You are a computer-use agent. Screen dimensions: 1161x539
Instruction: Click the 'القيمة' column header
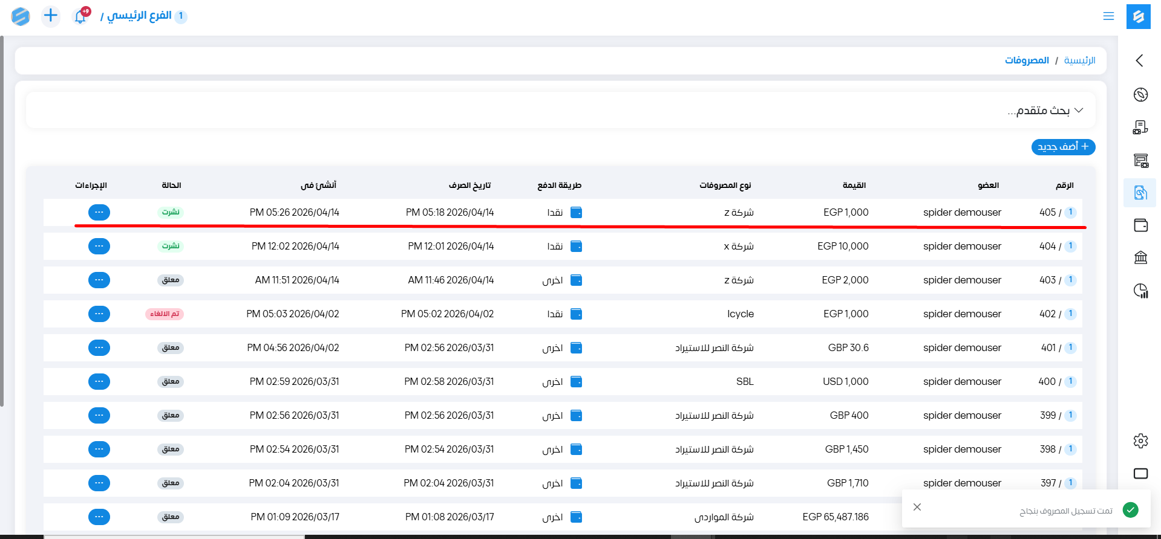click(x=854, y=186)
